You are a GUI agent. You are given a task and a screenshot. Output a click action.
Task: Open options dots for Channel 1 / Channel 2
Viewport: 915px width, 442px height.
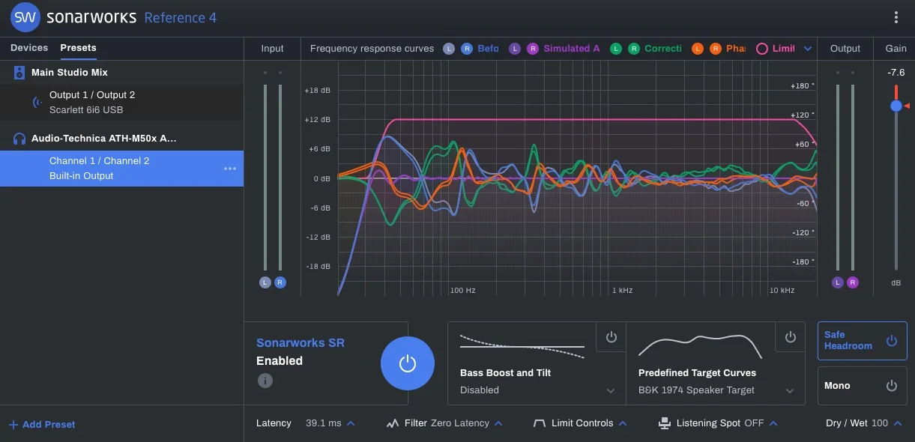point(230,169)
